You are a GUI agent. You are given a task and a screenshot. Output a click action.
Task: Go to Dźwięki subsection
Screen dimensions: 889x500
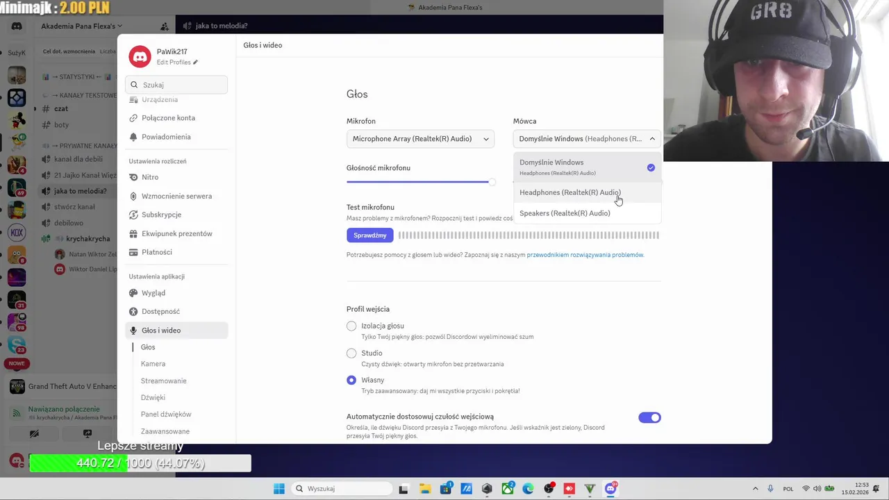(x=153, y=397)
